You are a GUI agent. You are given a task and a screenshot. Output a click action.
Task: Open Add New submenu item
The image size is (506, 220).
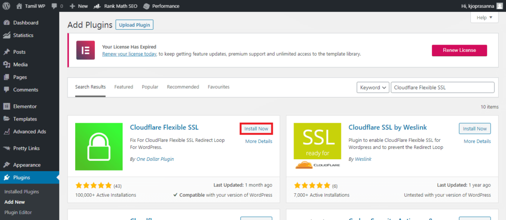14,202
